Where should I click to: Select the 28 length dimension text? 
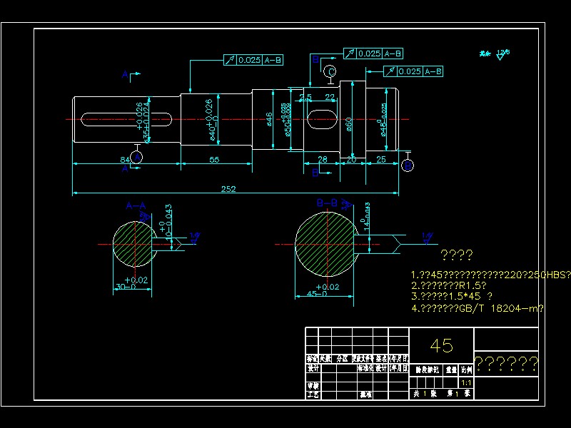pyautogui.click(x=323, y=159)
